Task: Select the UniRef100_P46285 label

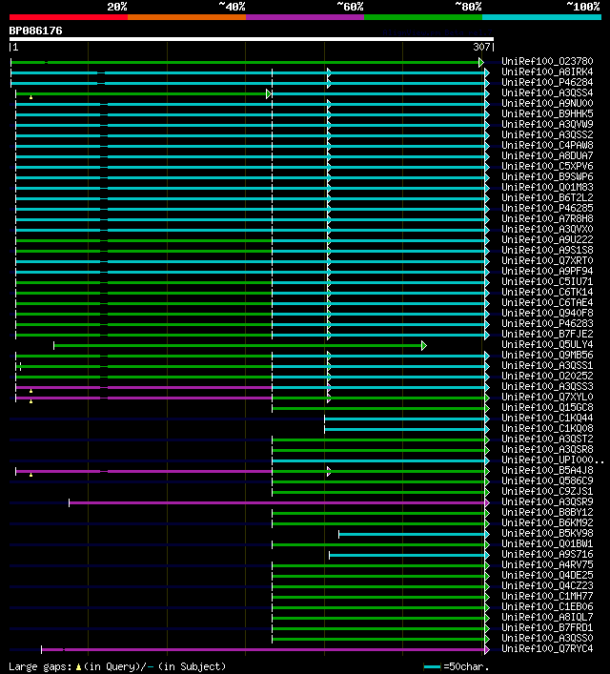Action: click(547, 208)
